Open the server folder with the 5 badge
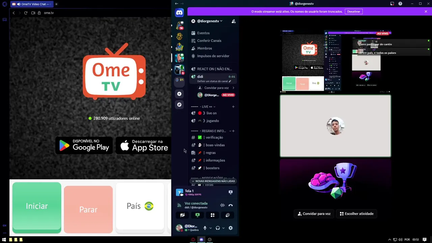The width and height of the screenshot is (432, 243). coord(179,70)
